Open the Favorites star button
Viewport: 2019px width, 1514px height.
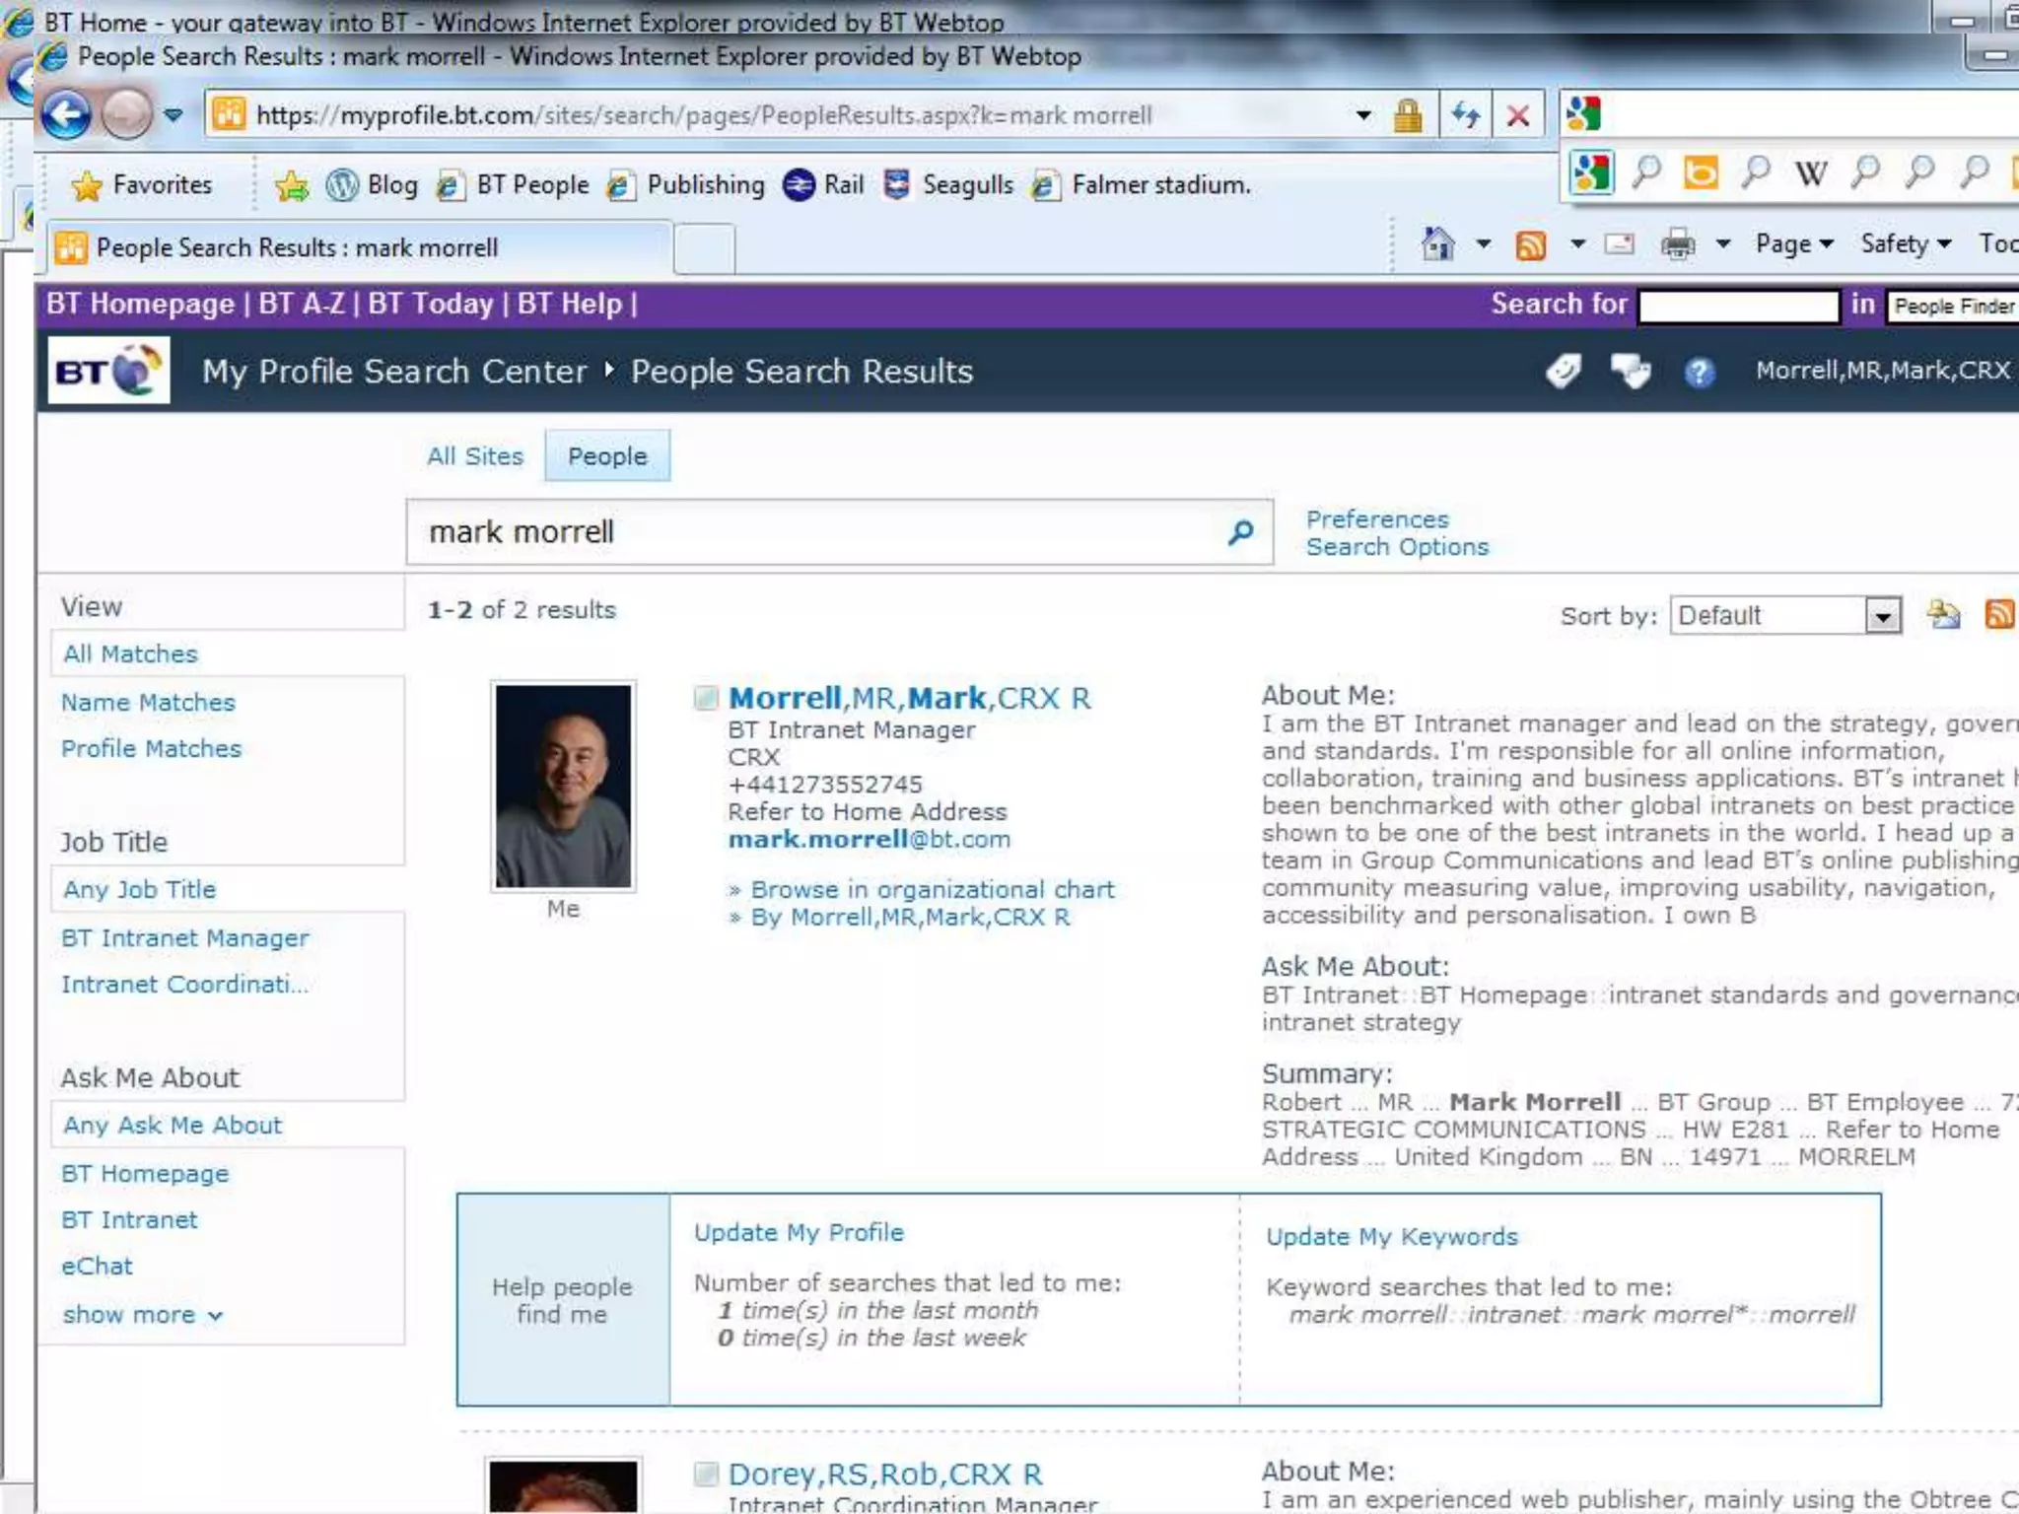point(142,184)
